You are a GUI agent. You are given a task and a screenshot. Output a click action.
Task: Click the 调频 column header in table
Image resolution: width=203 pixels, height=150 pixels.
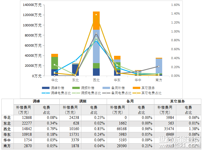pos(83,101)
